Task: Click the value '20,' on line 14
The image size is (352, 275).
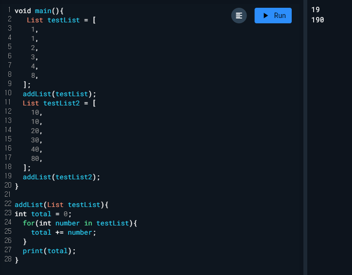Action: [36, 131]
